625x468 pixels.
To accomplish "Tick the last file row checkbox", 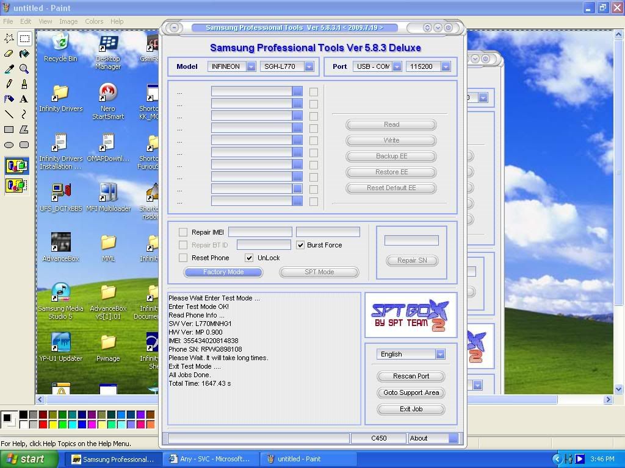I will click(314, 202).
